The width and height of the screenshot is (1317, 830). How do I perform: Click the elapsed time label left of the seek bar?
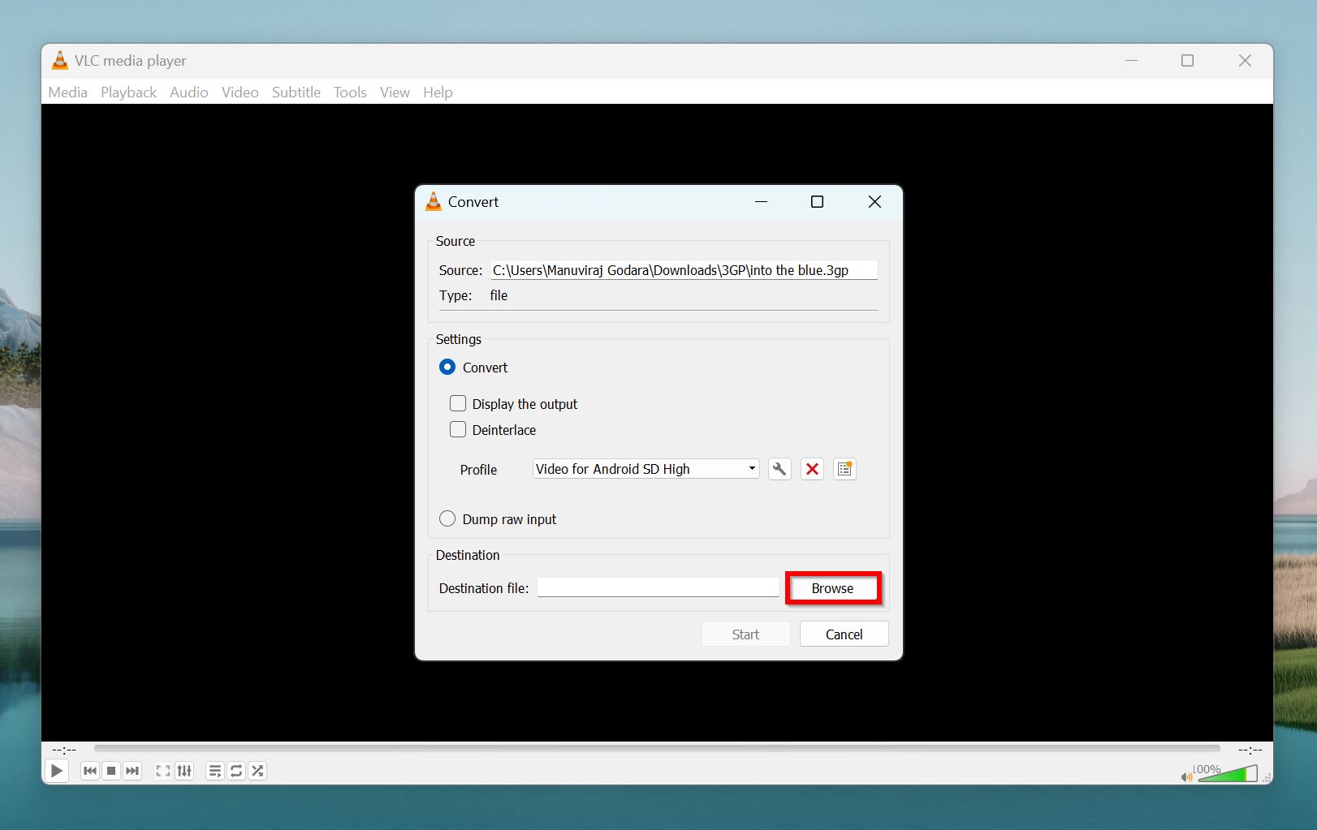(x=64, y=750)
